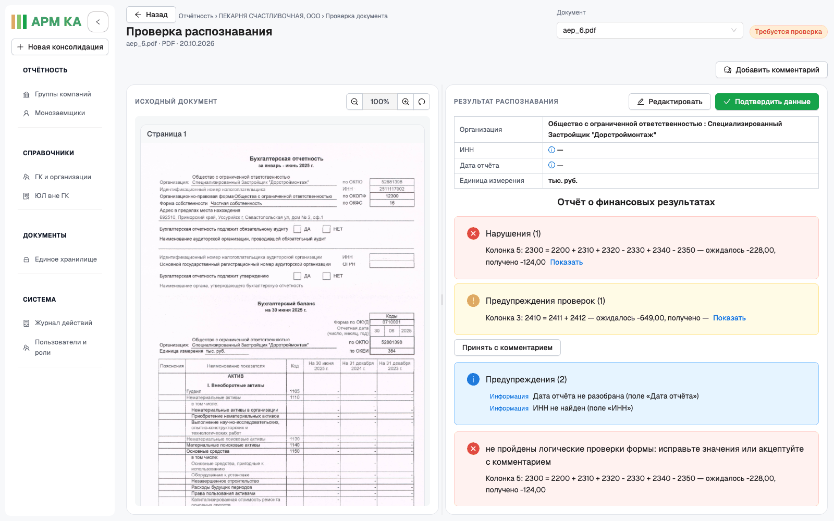Click the Требуется проверка status badge

(x=788, y=32)
